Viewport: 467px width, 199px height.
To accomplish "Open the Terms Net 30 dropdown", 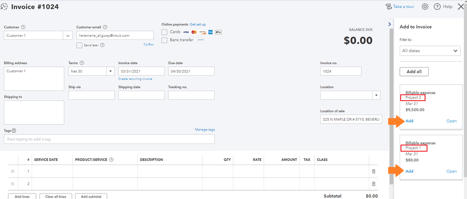I will click(x=110, y=71).
